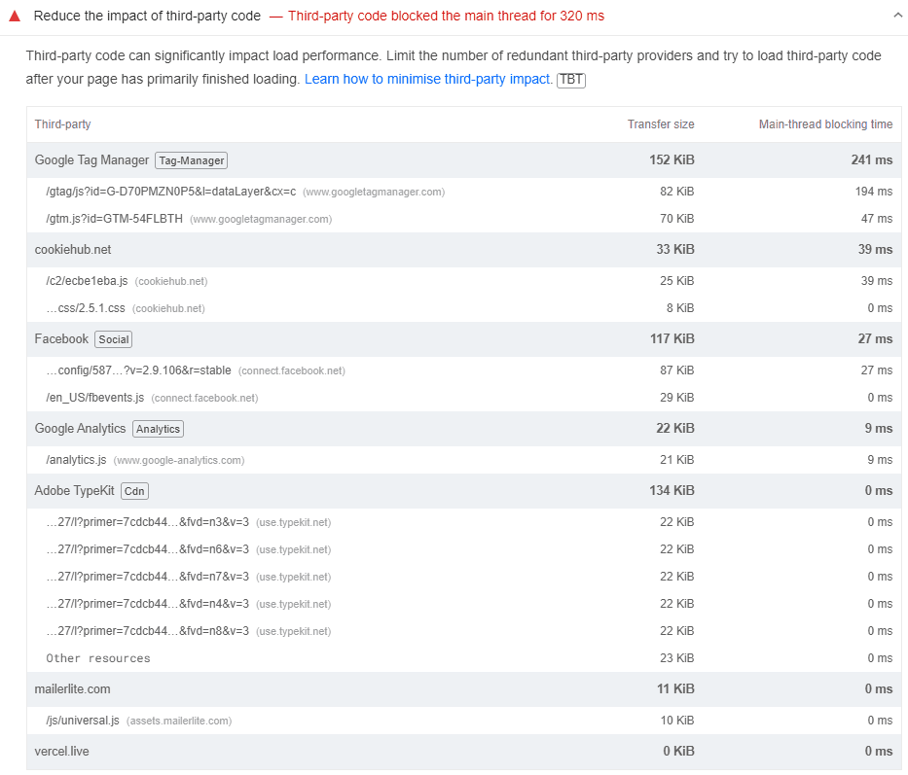Click the 'Other resources' row label
Viewport: 908px width, 775px height.
pyautogui.click(x=98, y=658)
